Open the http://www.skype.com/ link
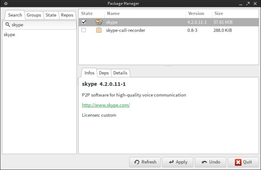Viewport: 261px width, 170px height. [106, 105]
